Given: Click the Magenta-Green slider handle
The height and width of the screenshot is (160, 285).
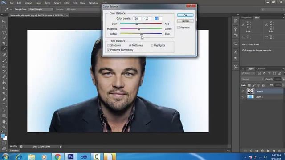Looking at the screenshot, I should point(139,29).
